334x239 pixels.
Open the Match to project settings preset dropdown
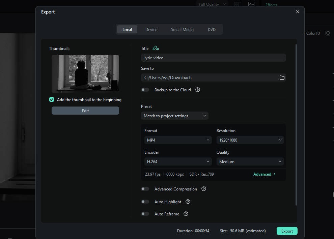tap(174, 116)
